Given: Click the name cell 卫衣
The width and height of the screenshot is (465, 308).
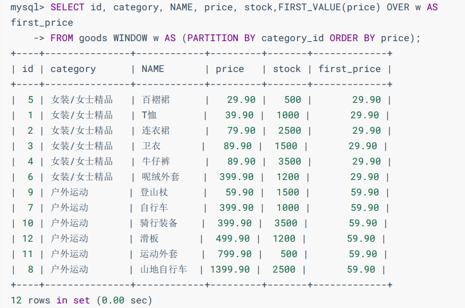Looking at the screenshot, I should pyautogui.click(x=151, y=146).
